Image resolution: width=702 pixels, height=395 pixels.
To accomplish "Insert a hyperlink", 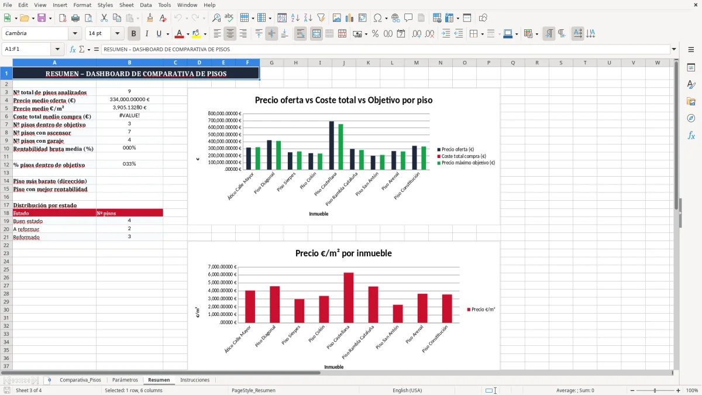I will 395,18.
